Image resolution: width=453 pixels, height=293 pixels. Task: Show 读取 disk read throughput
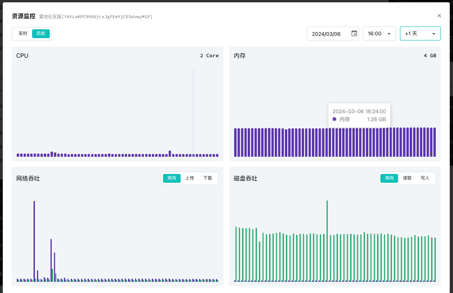click(x=407, y=178)
